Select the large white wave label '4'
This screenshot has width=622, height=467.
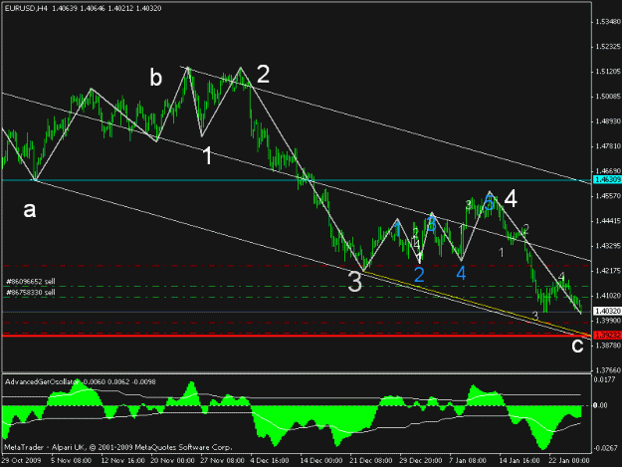511,198
